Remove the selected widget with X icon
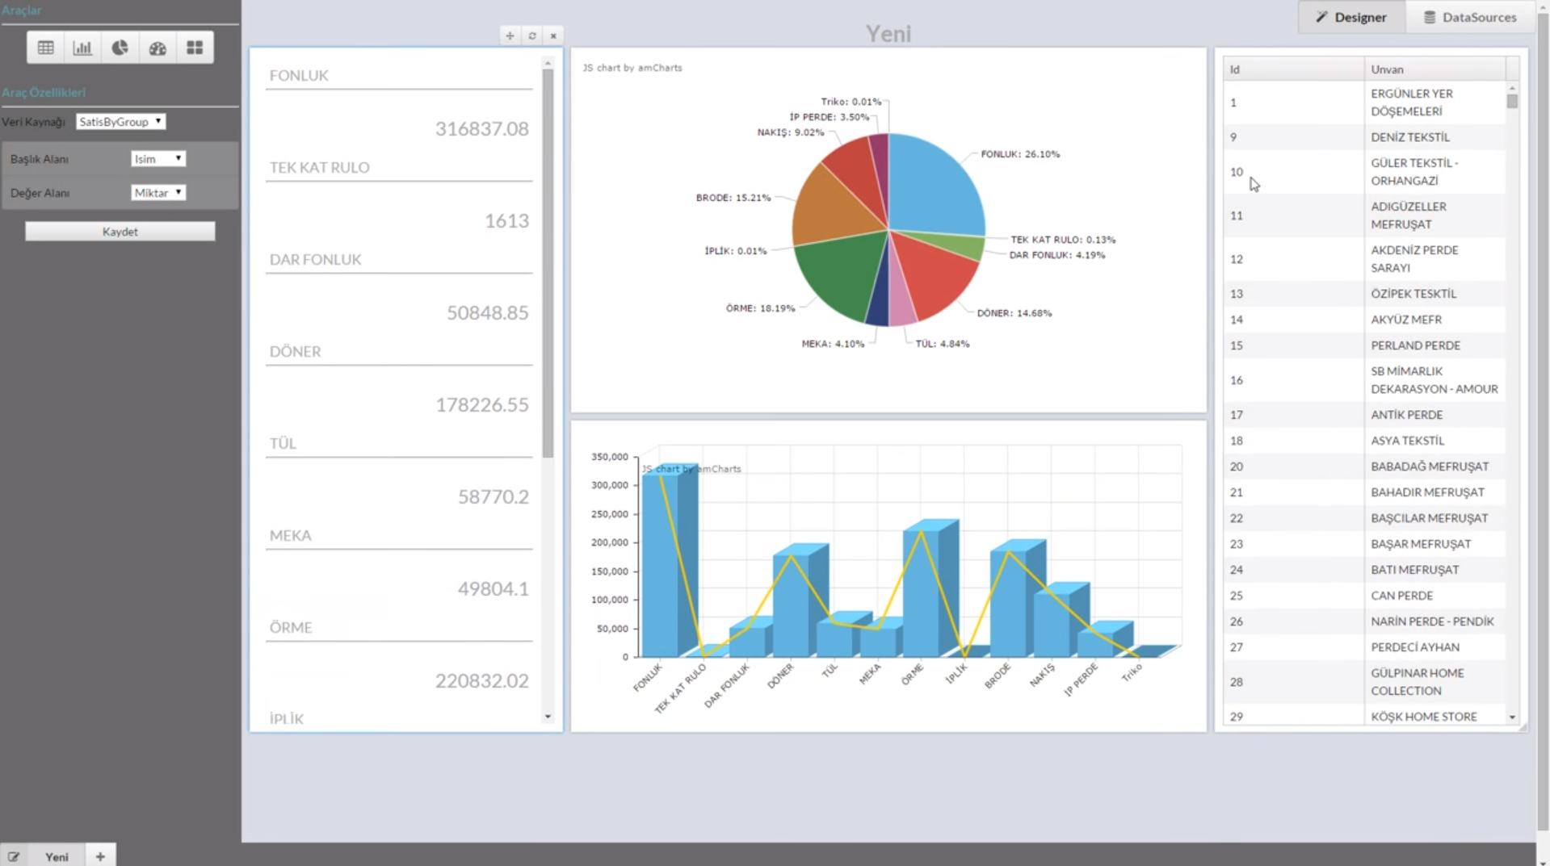The width and height of the screenshot is (1550, 866). point(553,36)
